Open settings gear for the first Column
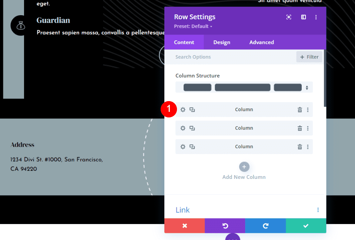355x240 pixels. coord(183,110)
